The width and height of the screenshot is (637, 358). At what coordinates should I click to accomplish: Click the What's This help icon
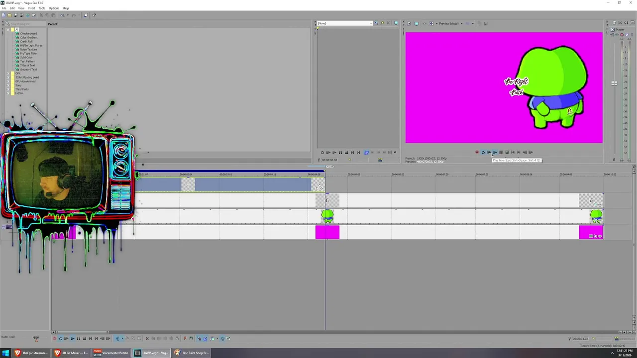[94, 15]
